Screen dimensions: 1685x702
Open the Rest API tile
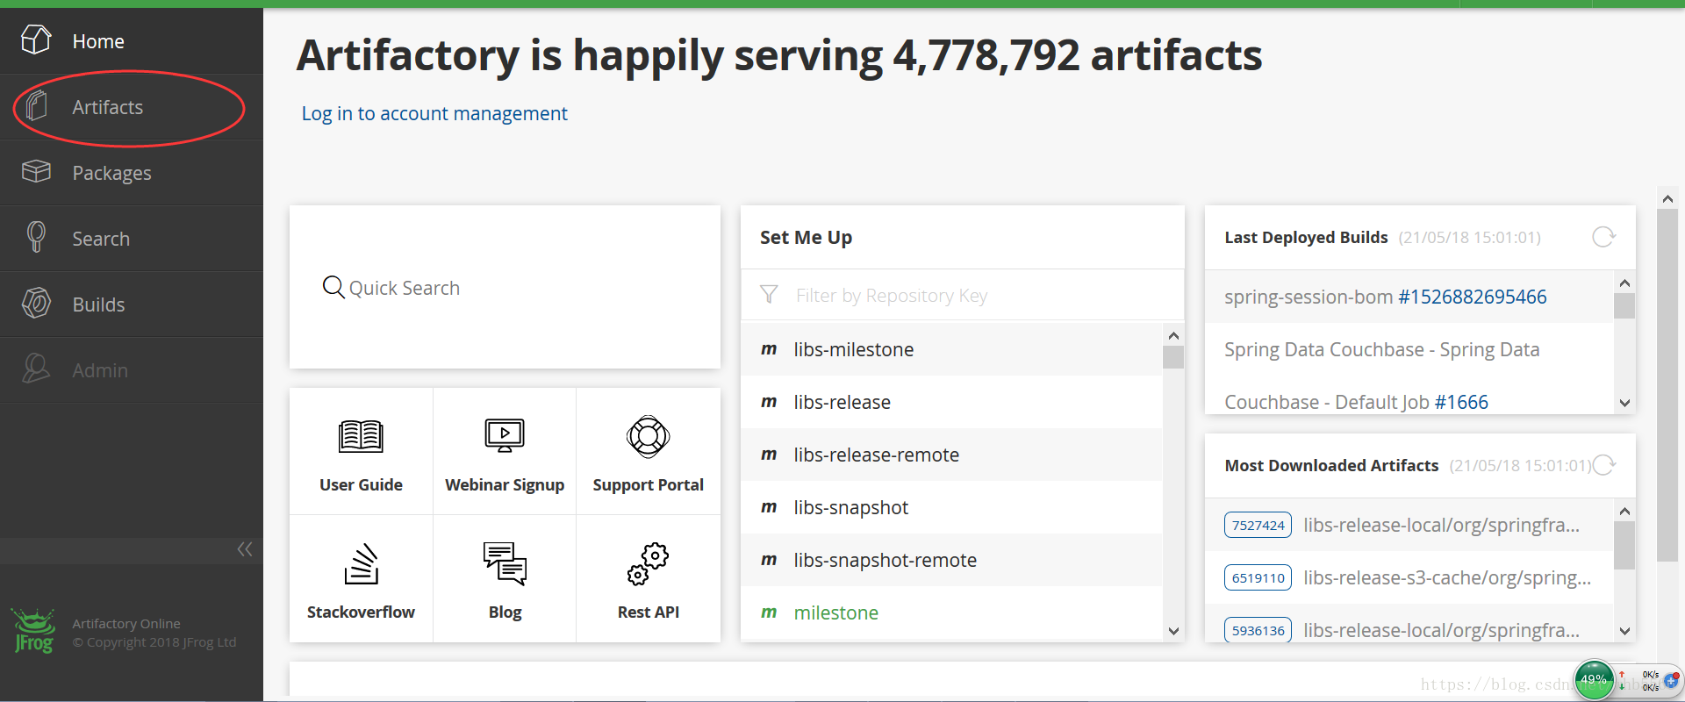click(649, 578)
